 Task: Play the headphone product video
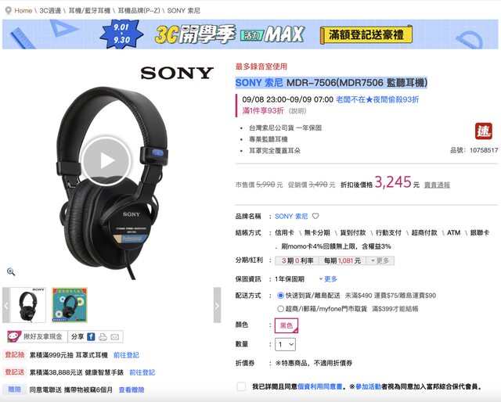[106, 160]
